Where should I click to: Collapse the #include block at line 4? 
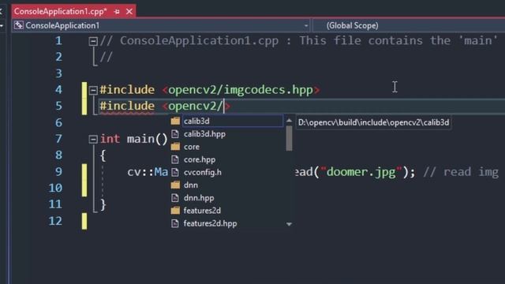tap(93, 90)
